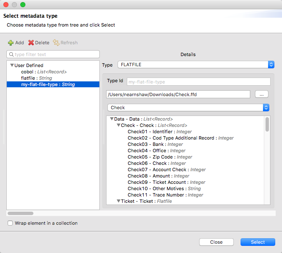The image size is (282, 253).
Task: Enable Wrap element in a collection
Action: (10, 223)
